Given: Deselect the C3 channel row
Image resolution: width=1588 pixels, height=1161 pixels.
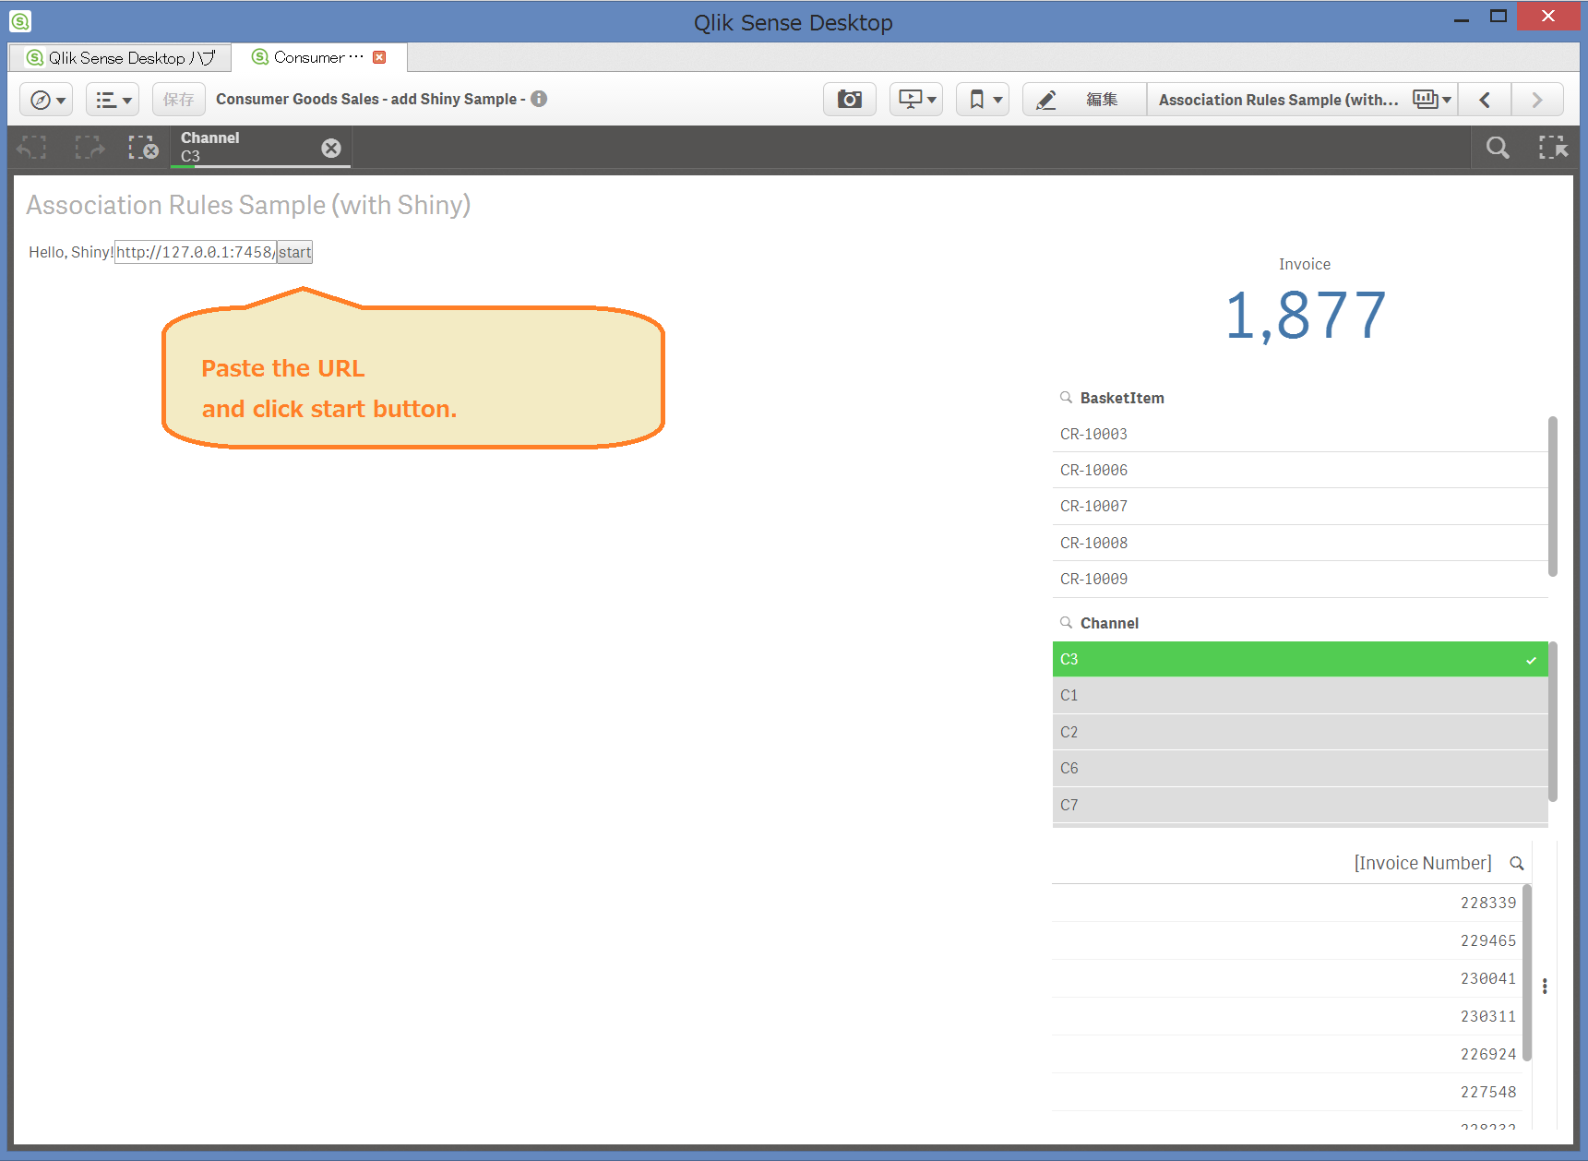Looking at the screenshot, I should pyautogui.click(x=1299, y=659).
